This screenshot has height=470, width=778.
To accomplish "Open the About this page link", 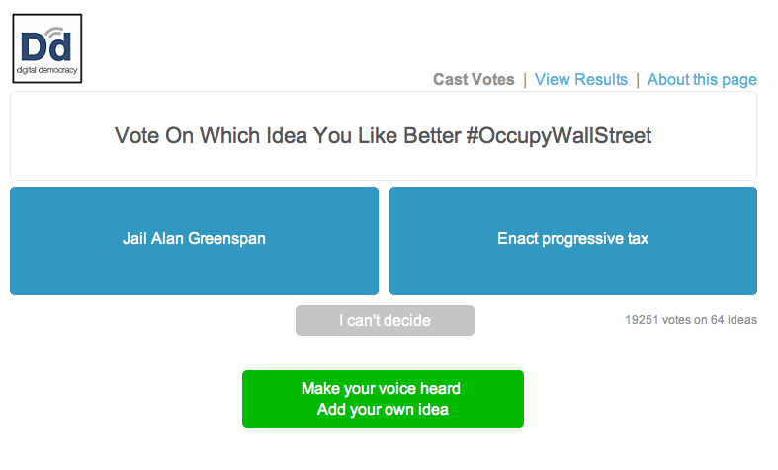I will [x=702, y=80].
